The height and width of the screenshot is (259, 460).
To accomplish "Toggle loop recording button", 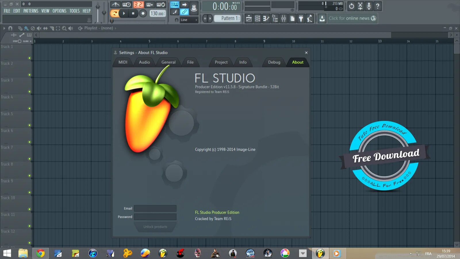I will (x=161, y=5).
